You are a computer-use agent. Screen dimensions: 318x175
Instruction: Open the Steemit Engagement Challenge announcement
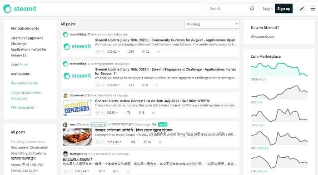pyautogui.click(x=29, y=46)
